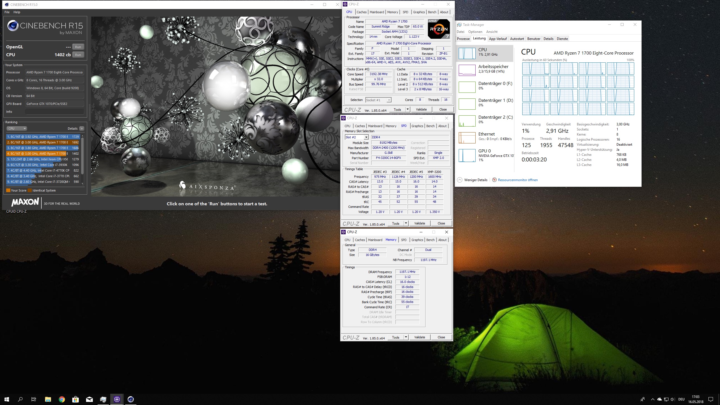
Task: Click the CPU-Z taskbar icon
Action: point(117,399)
